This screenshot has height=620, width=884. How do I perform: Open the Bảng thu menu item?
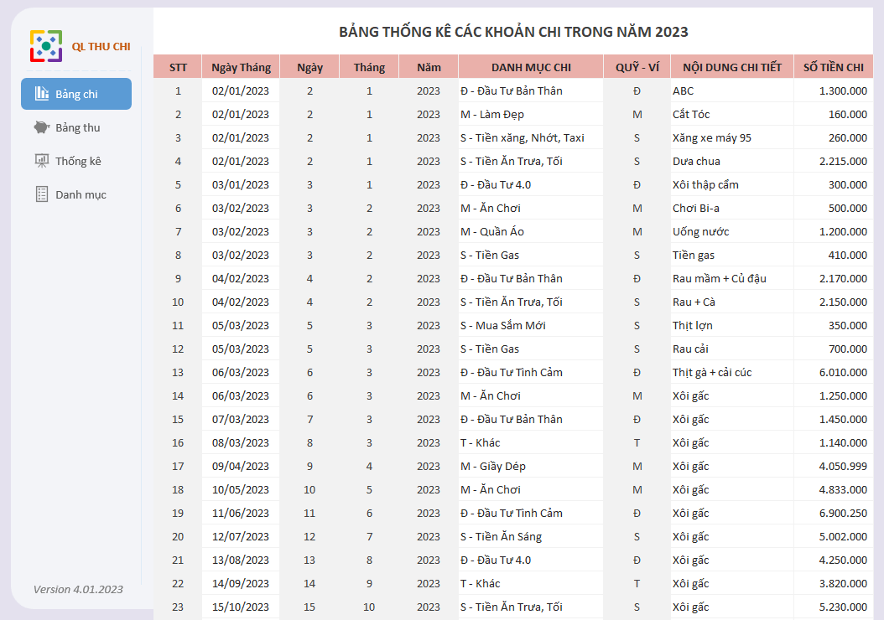[76, 127]
